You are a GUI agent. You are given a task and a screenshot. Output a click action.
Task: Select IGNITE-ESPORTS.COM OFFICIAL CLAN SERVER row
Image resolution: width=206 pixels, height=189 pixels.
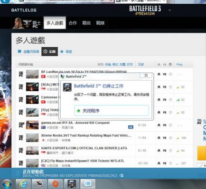coord(84,148)
